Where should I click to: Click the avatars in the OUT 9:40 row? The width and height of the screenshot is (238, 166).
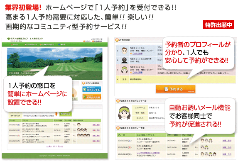click(x=206, y=141)
